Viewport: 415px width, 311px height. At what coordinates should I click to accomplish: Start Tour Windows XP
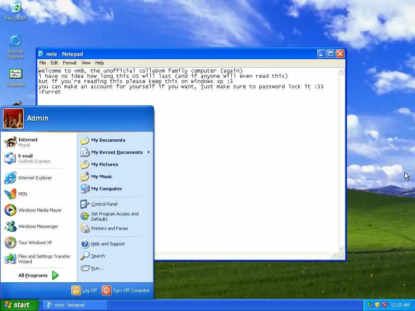point(39,243)
